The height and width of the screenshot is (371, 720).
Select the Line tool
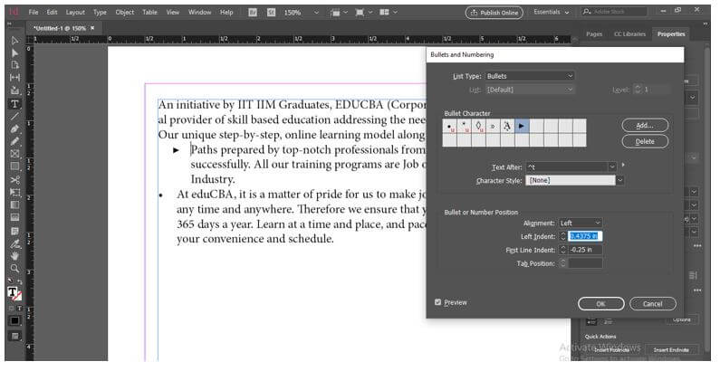14,117
